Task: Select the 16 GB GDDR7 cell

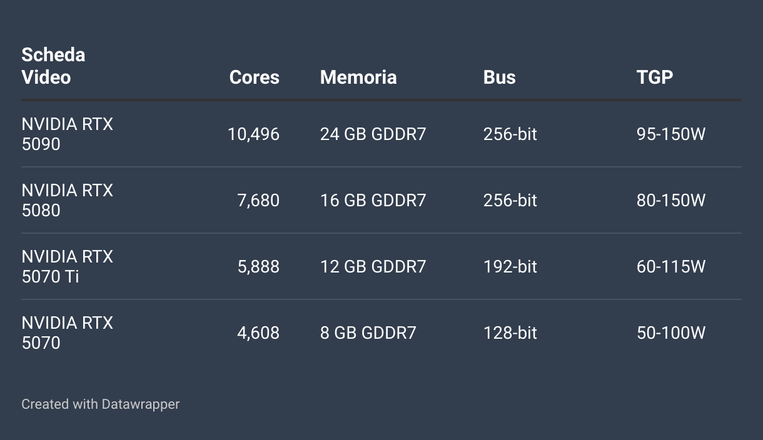Action: click(x=373, y=200)
